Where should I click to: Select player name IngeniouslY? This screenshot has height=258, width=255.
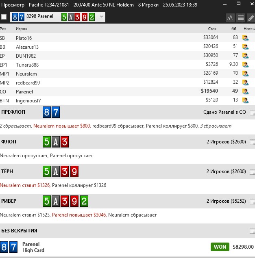(x=28, y=100)
